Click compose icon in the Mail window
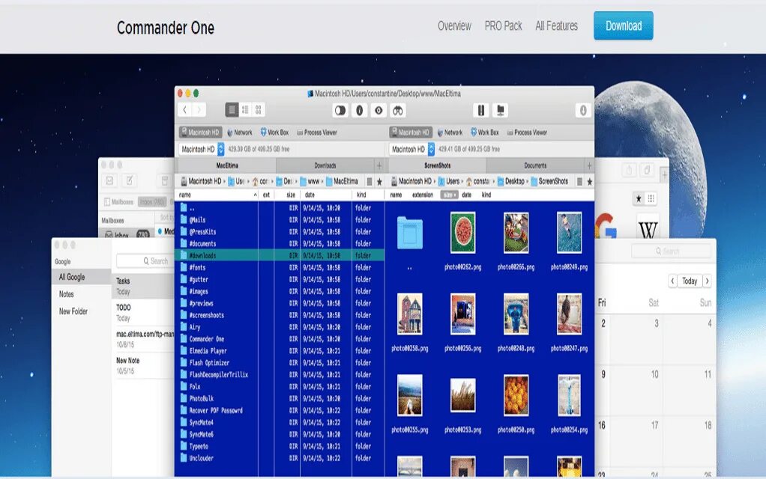This screenshot has height=479, width=766. tap(130, 180)
